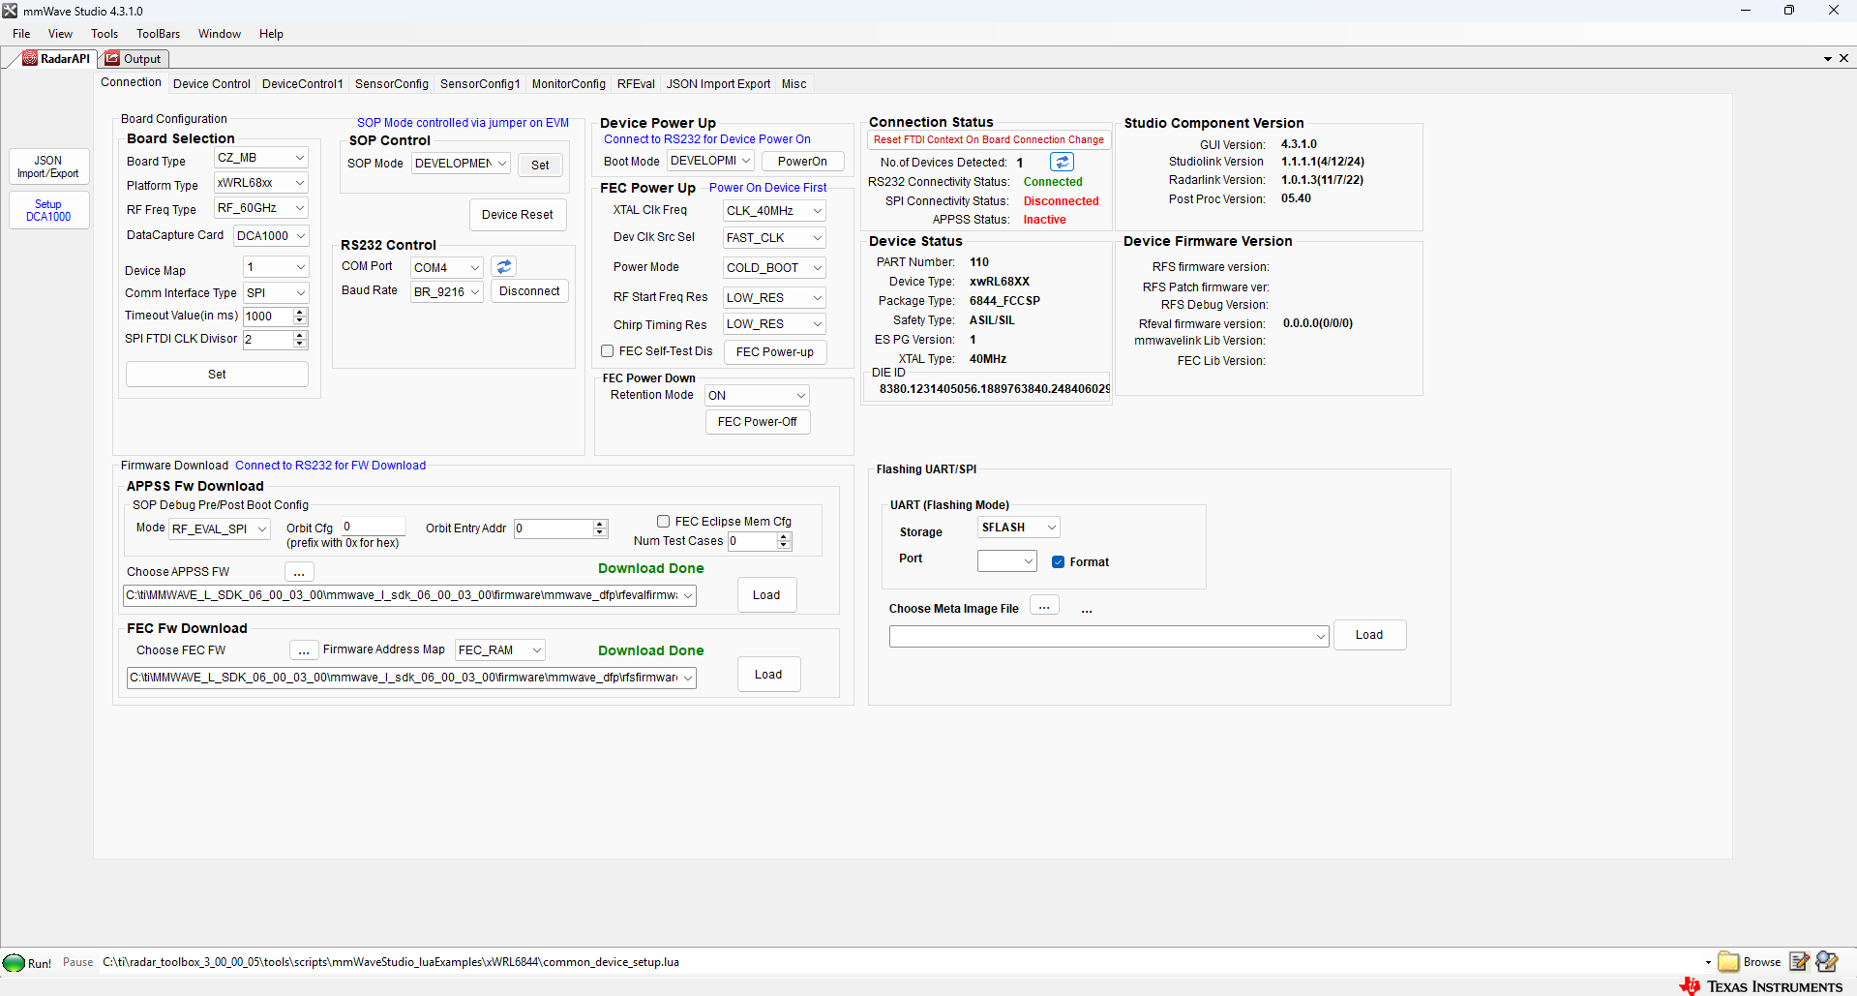Open the Power Mode COLD_BOOT dropdown
Screen dimensions: 1857x996
(774, 268)
